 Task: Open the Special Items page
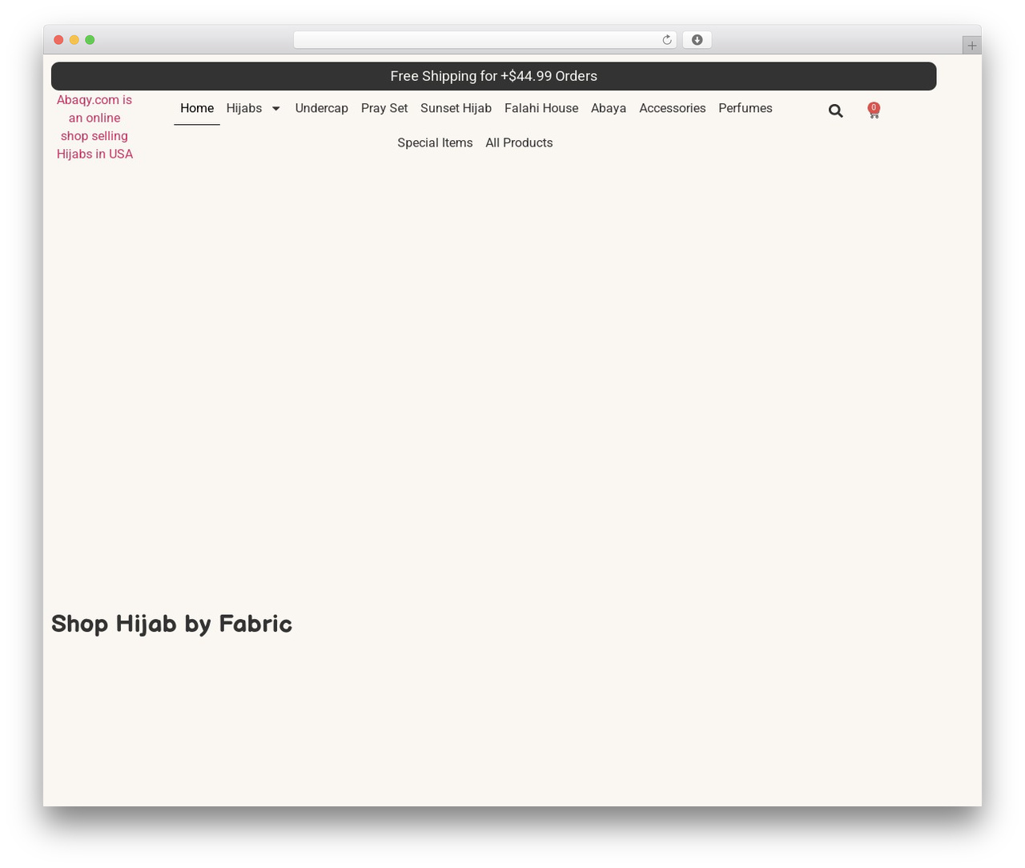tap(435, 143)
